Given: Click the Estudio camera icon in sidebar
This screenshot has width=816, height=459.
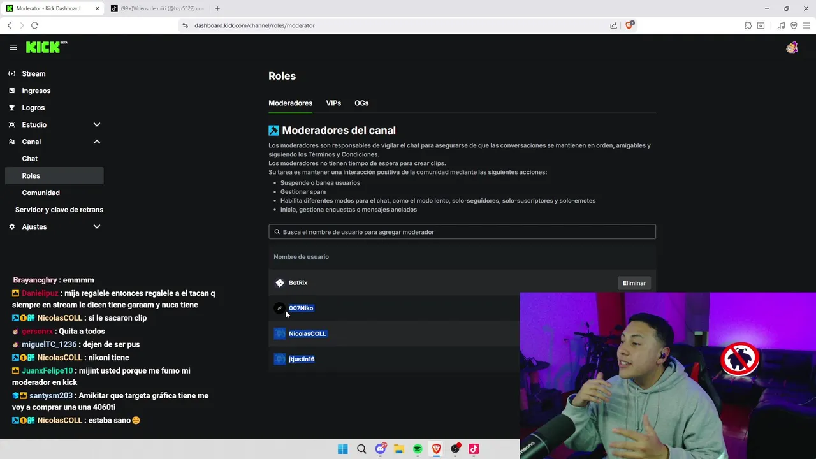Looking at the screenshot, I should pos(11,124).
